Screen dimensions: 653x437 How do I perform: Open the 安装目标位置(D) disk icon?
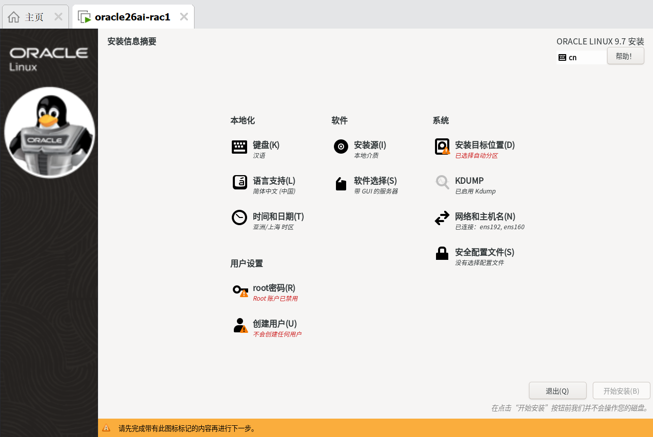442,147
